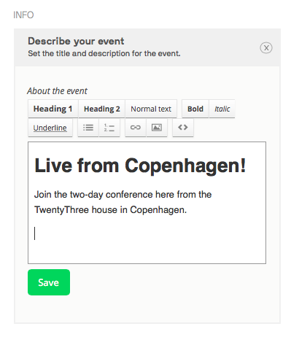291x337 pixels.
Task: Insert a hyperlink via link icon
Action: pos(136,128)
